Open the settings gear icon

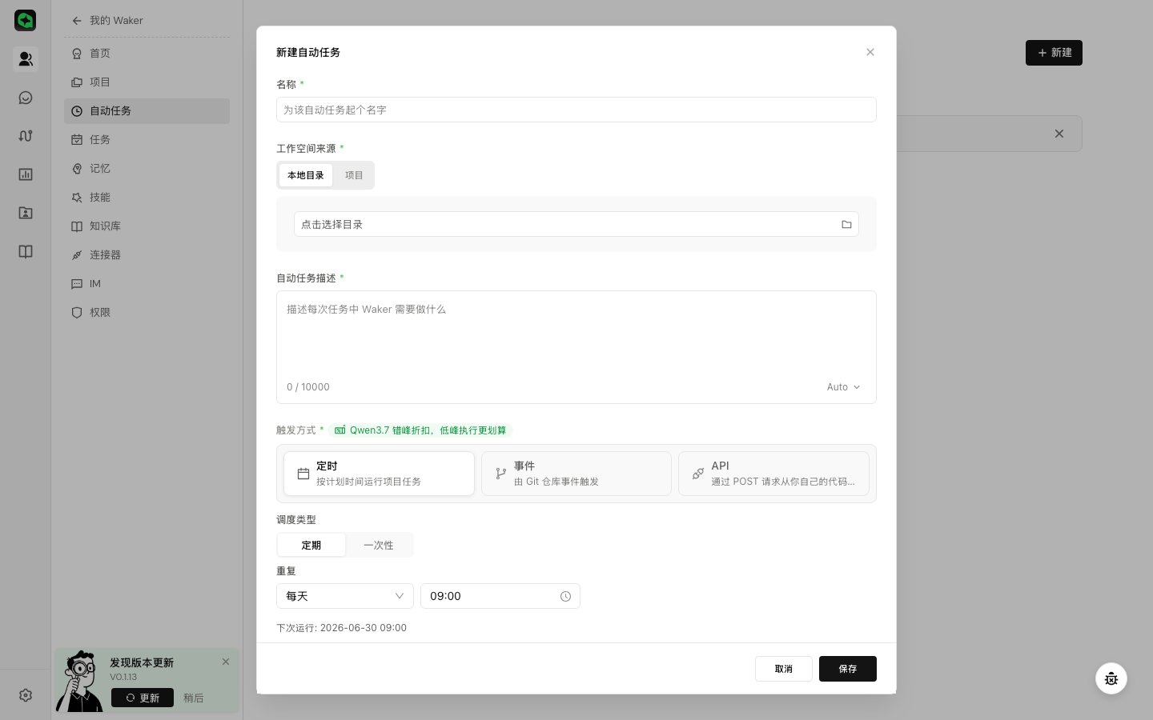point(26,695)
